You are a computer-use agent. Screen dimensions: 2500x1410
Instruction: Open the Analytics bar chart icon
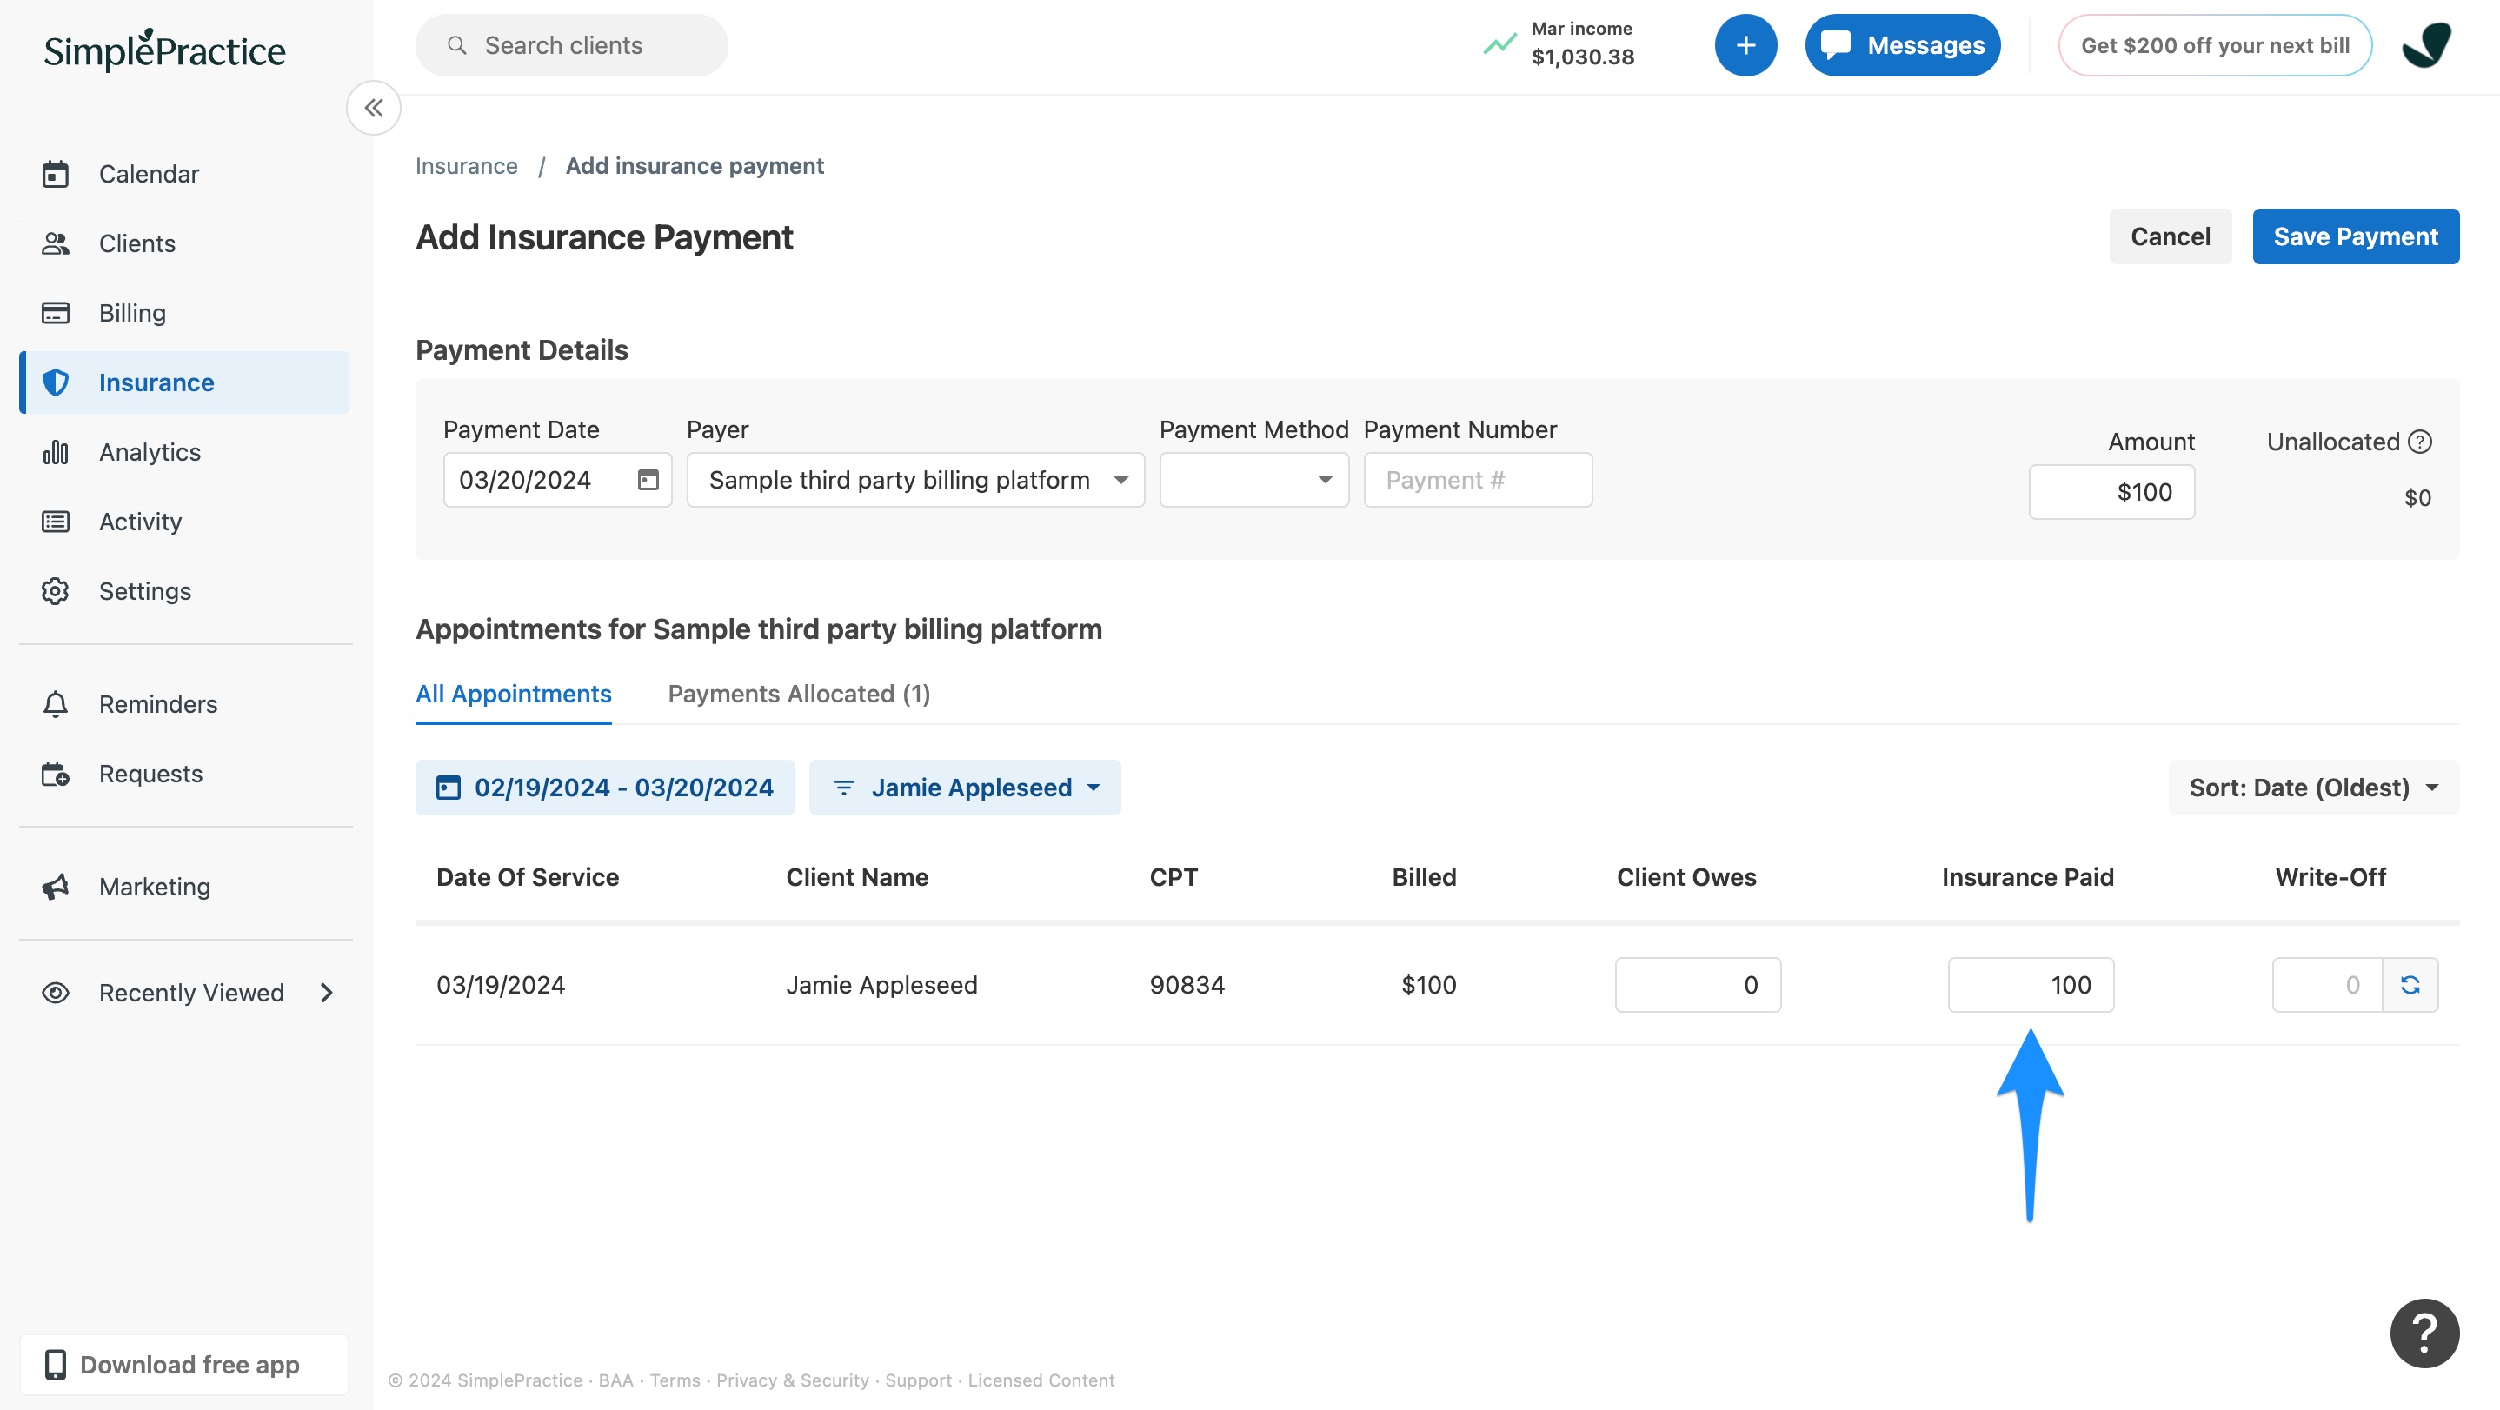point(56,452)
